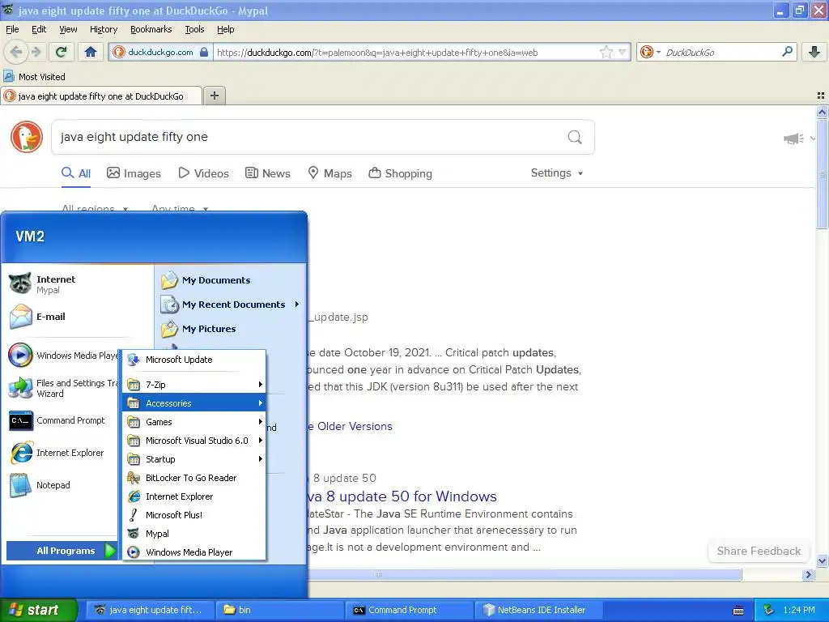This screenshot has width=829, height=622.
Task: Click the horizontal scrollbar right arrow
Action: [808, 574]
